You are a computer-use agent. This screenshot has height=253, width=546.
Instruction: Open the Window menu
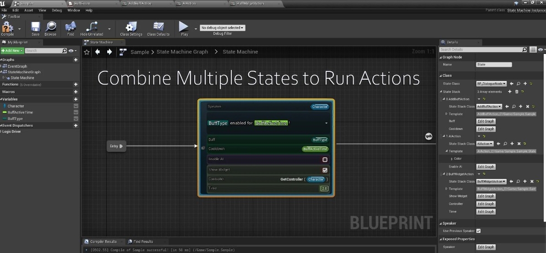pos(73,10)
